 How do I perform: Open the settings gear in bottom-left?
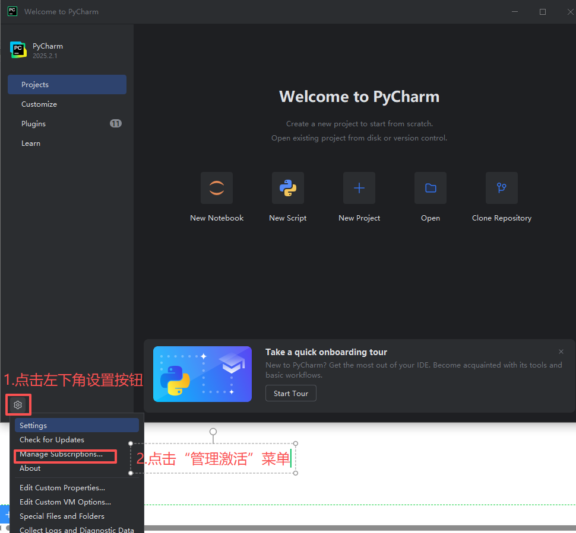[x=18, y=405]
